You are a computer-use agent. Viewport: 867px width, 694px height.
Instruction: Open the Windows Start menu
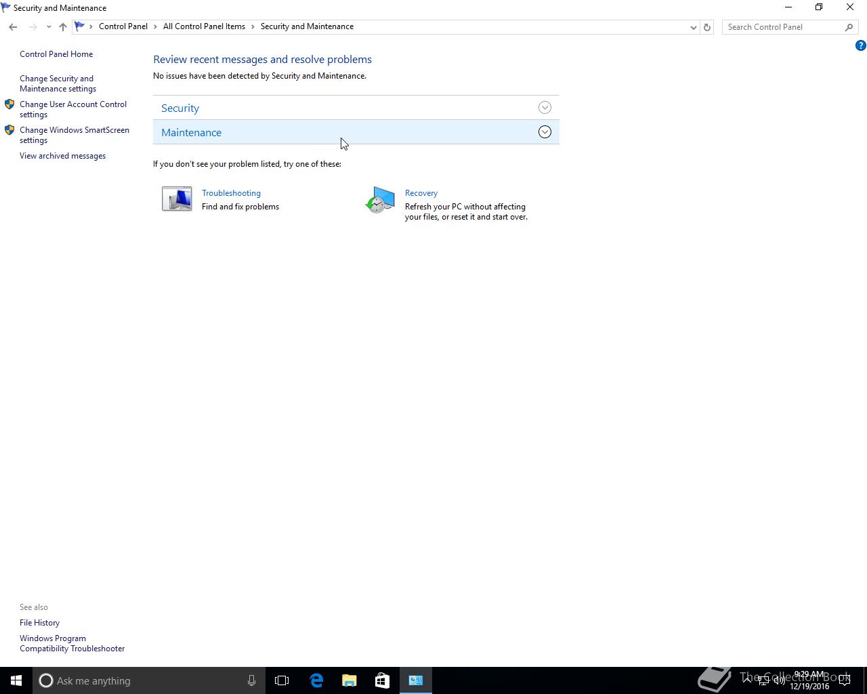pyautogui.click(x=16, y=680)
